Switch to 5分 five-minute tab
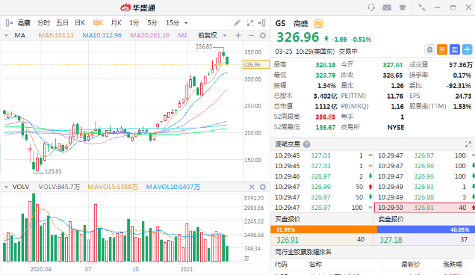Viewport: 475px width, 275px height. [153, 23]
